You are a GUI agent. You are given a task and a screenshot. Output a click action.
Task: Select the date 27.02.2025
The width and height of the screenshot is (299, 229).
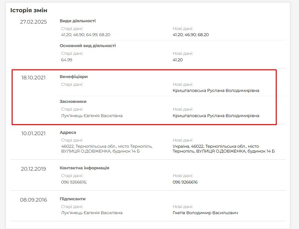pos(33,22)
